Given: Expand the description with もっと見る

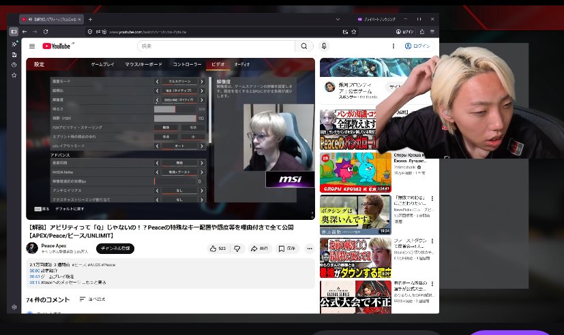Looking at the screenshot, I should (96, 283).
